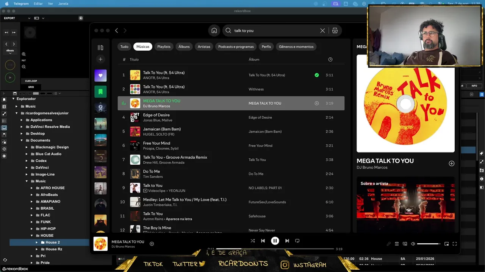Open Groove Armada artist link

[172, 162]
